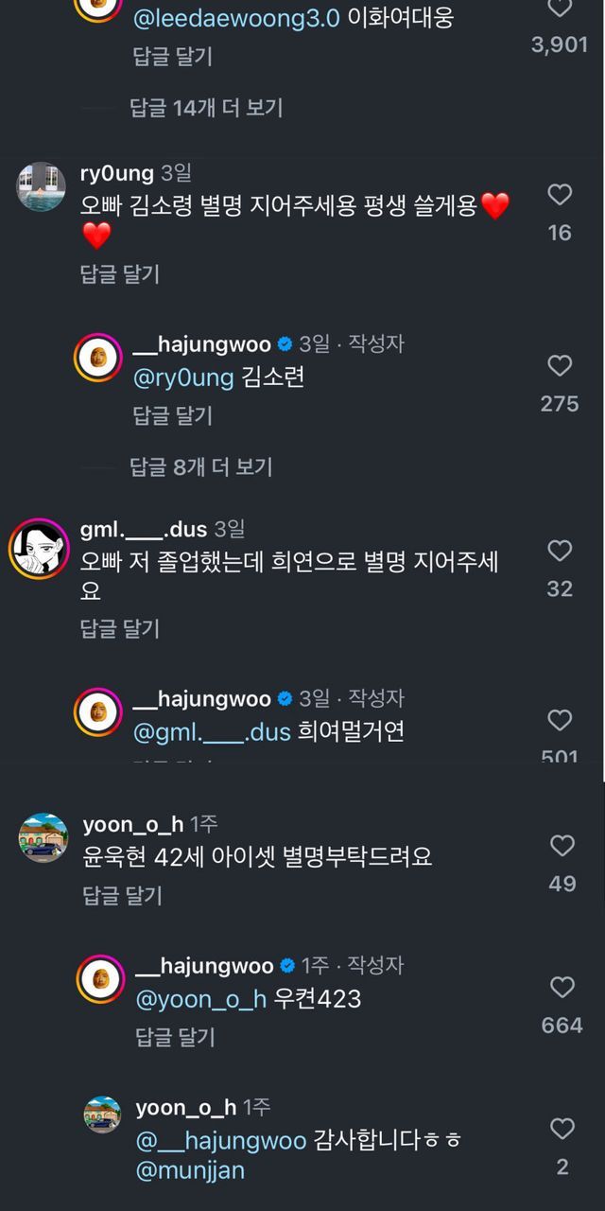Open the @munjjan mention link
Screen dimensions: 605x1211
(191, 1170)
